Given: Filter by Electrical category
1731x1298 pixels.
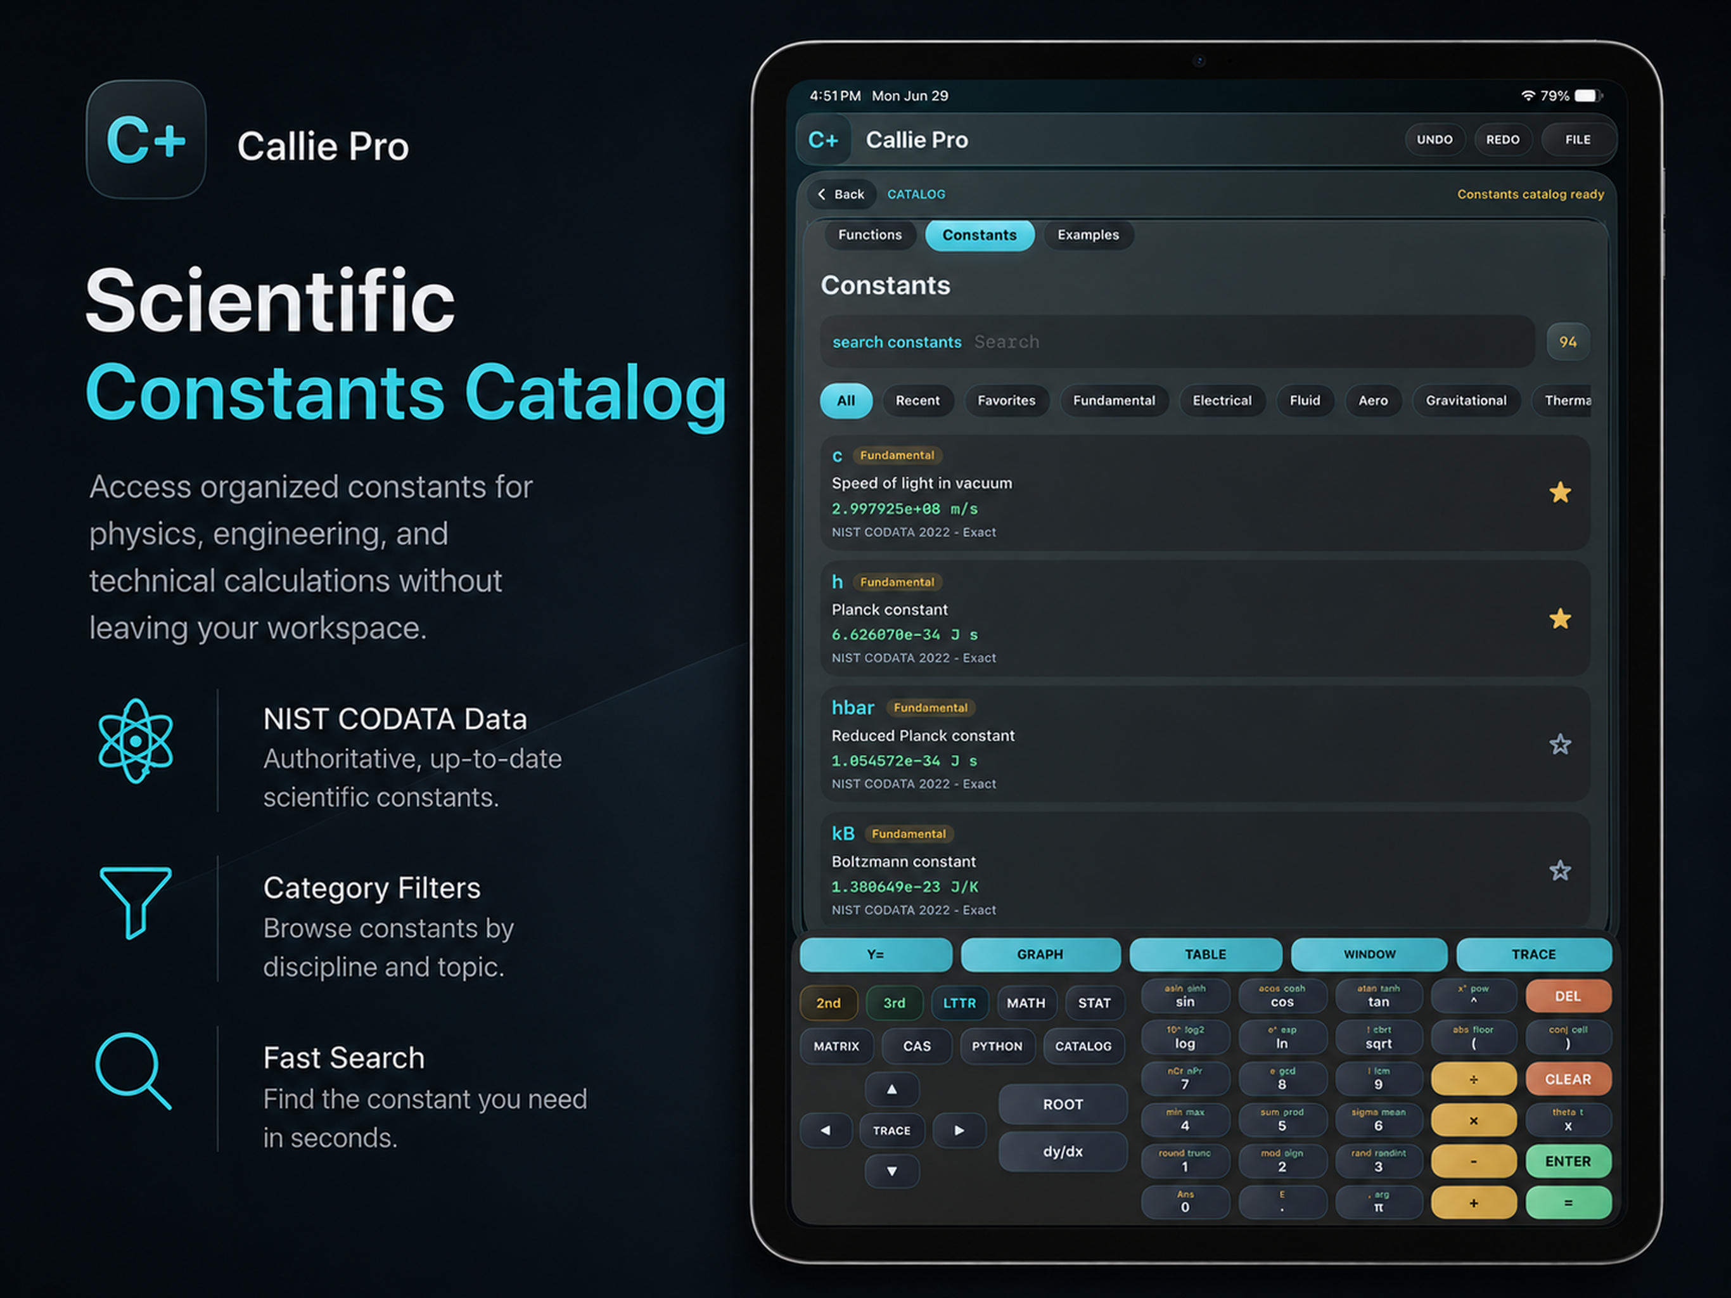Looking at the screenshot, I should tap(1222, 401).
